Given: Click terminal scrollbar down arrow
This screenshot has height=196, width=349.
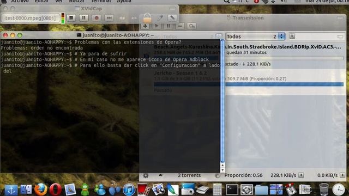Looking at the screenshot, I should click(222, 170).
